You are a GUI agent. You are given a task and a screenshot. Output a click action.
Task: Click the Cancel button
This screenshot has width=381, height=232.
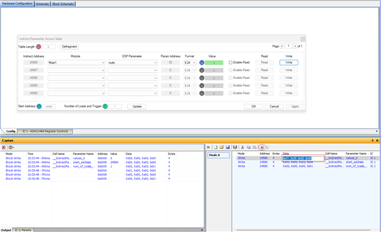pos(274,106)
